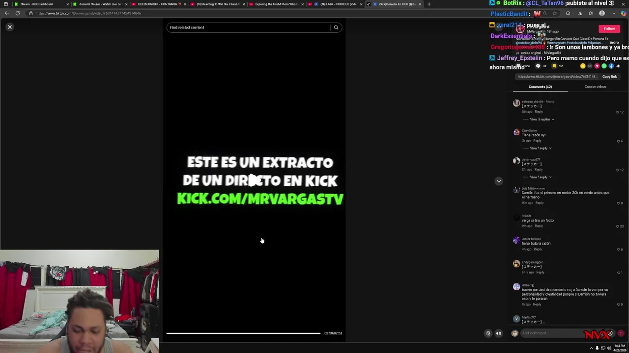Show hidden system tray icons
Viewport: 629px width, 353px height.
(x=591, y=348)
